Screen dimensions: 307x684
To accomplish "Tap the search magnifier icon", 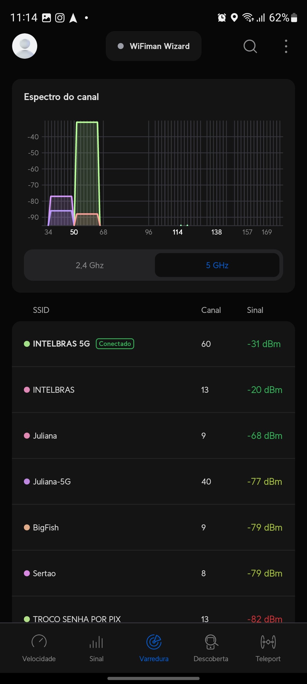I will [x=250, y=46].
